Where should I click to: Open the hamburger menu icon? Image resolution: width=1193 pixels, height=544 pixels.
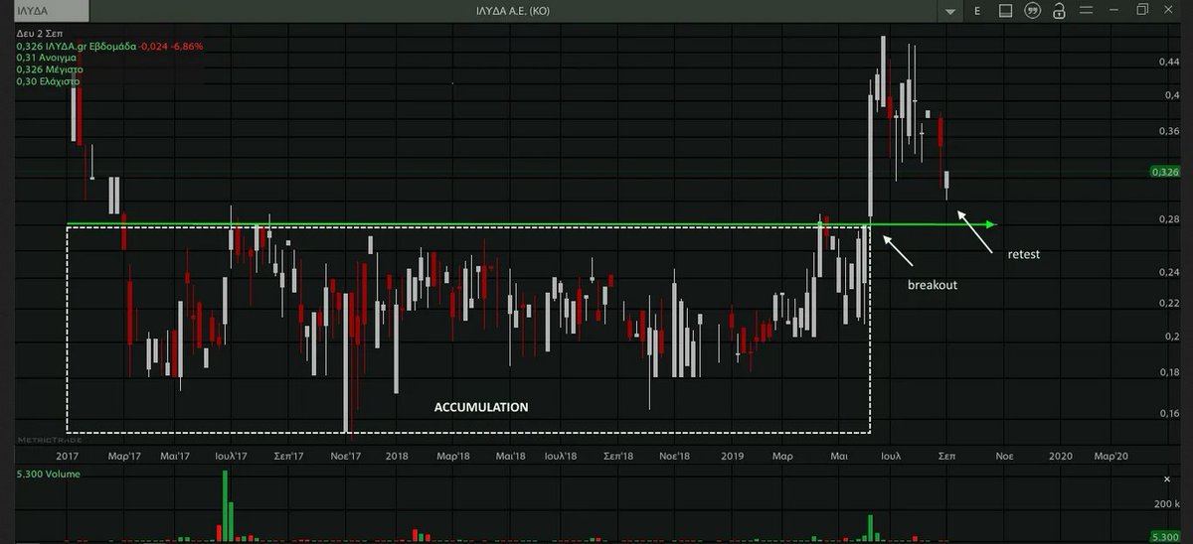click(1087, 11)
